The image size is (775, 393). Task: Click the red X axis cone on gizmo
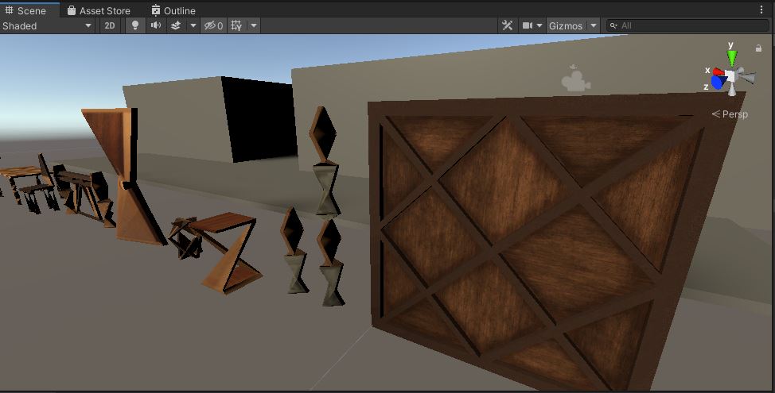[x=718, y=71]
